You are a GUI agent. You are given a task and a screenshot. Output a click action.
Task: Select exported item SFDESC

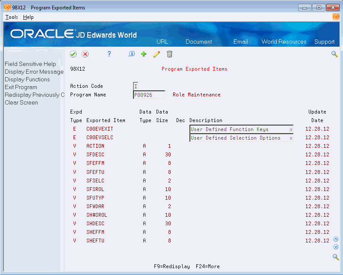(x=95, y=155)
